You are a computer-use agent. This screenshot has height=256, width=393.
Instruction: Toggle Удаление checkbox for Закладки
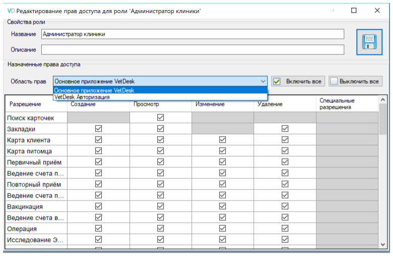tap(285, 129)
